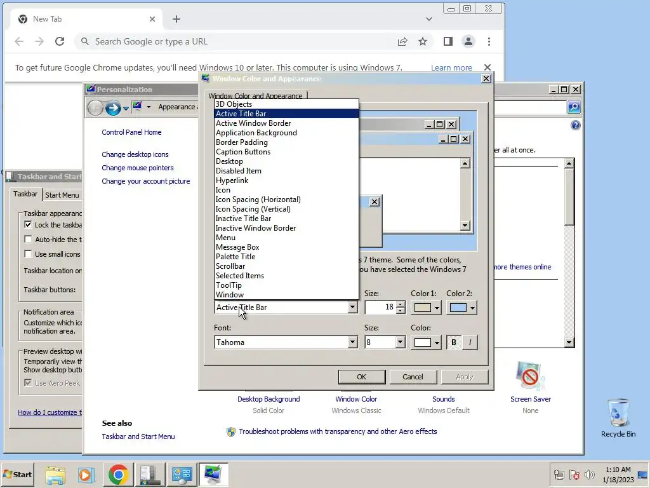Select Hyperlink from item list
Viewport: 650px width, 488px height.
(x=286, y=180)
